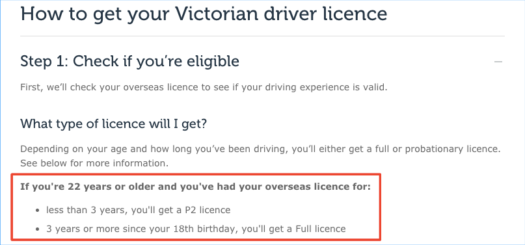Click the paragraph beginning 'Depending on your age'
The height and width of the screenshot is (245, 525).
coord(260,156)
